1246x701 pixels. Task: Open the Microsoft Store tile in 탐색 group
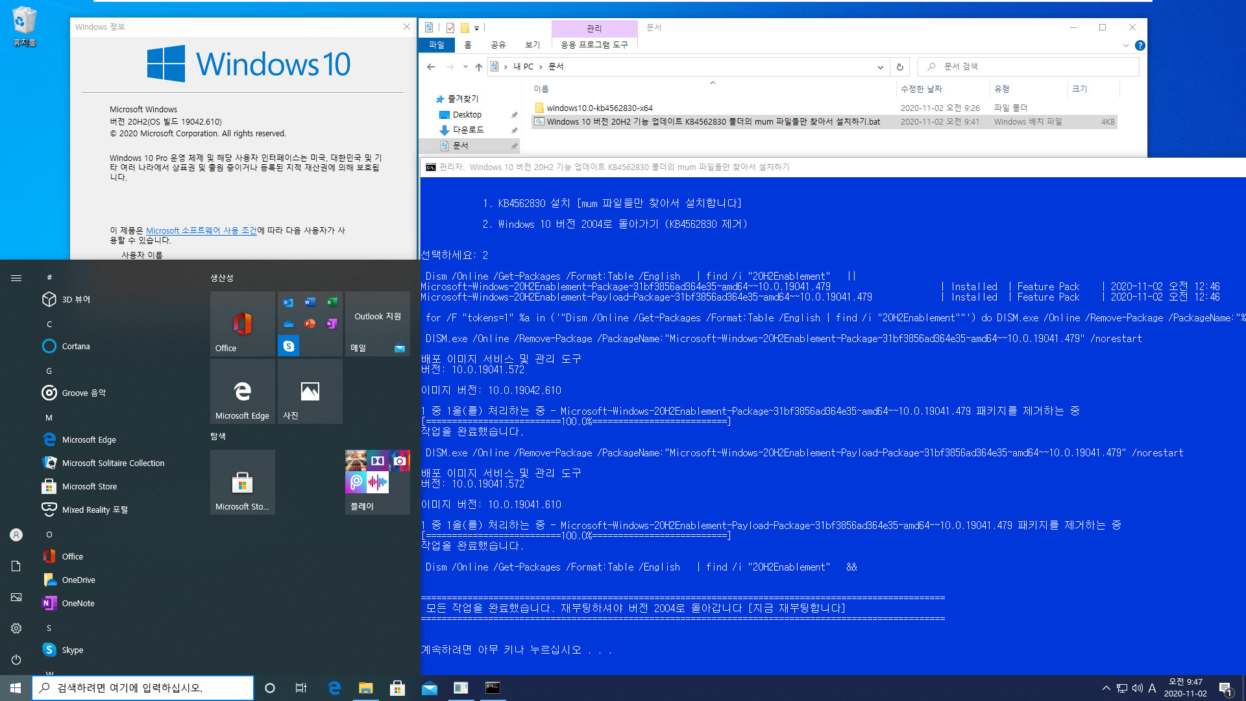[x=243, y=482]
